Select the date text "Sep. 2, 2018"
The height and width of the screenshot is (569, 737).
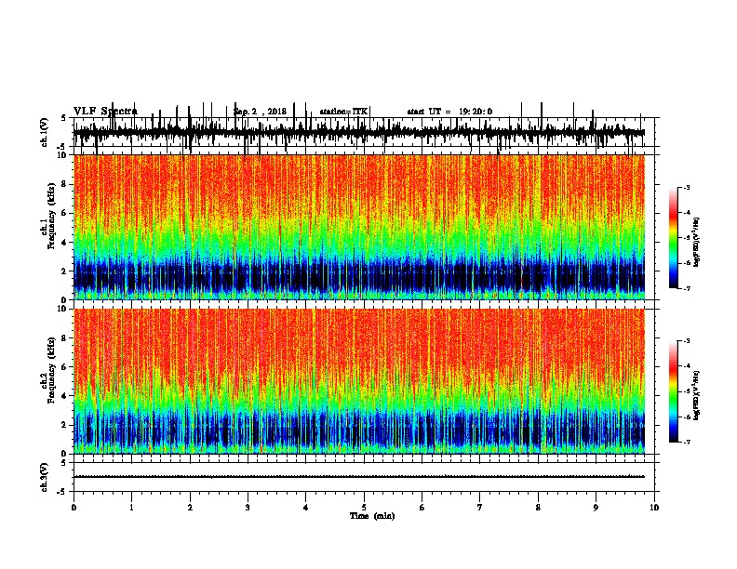(260, 112)
